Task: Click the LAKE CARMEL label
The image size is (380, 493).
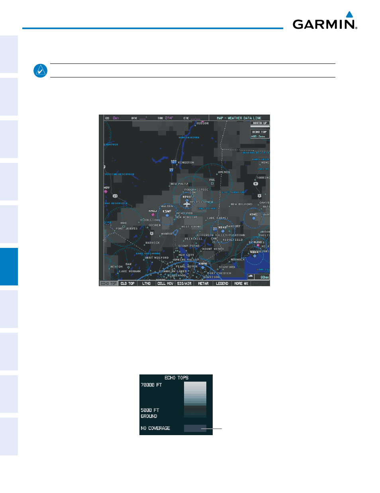Action: coord(218,218)
